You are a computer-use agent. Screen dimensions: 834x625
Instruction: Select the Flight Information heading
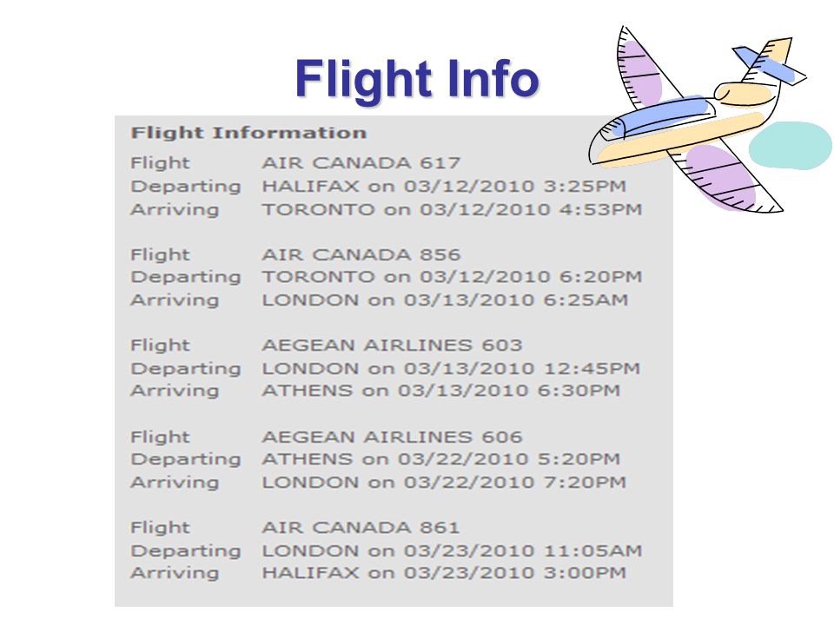[x=248, y=132]
